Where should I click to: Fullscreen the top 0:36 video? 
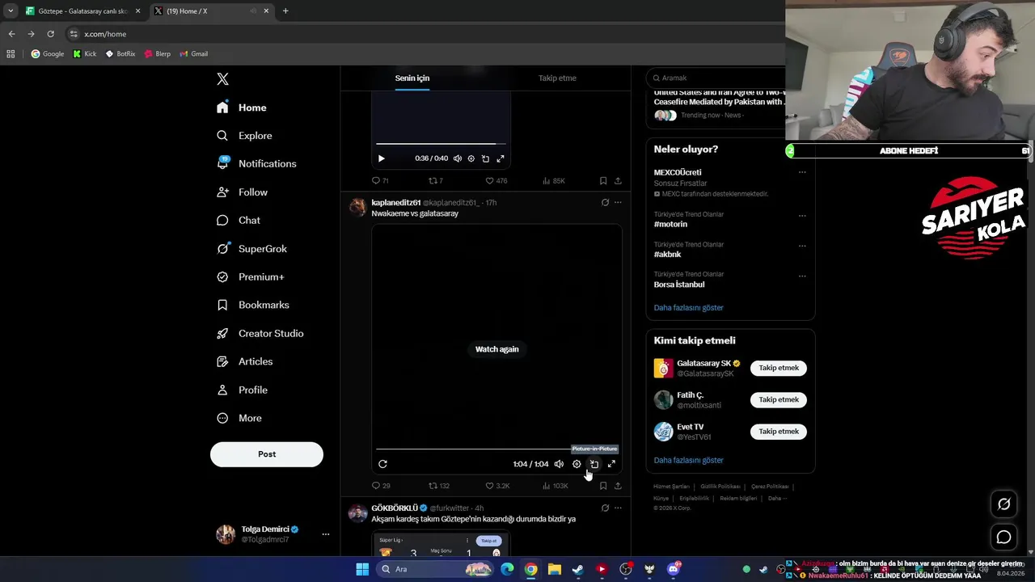point(501,158)
